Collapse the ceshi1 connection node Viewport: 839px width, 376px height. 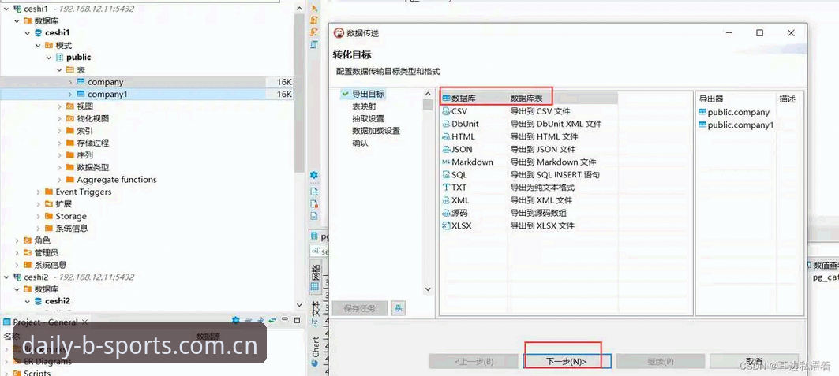pyautogui.click(x=6, y=9)
